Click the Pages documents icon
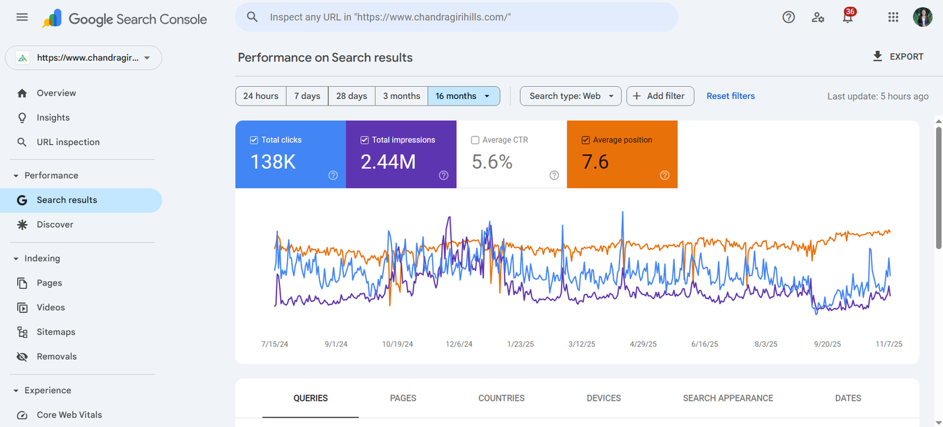This screenshot has width=943, height=427. (x=22, y=283)
